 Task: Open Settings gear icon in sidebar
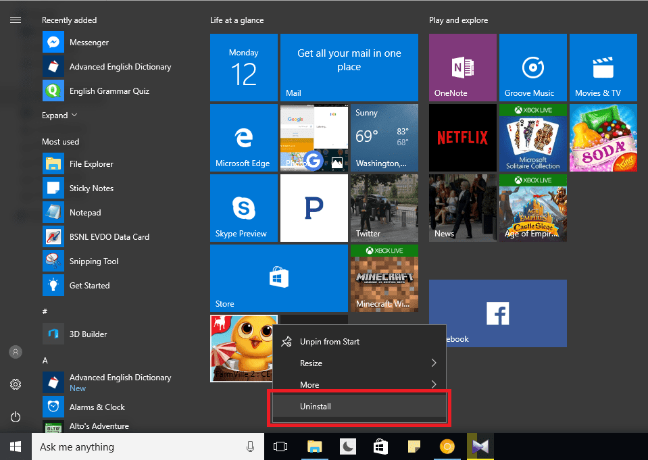click(x=16, y=384)
